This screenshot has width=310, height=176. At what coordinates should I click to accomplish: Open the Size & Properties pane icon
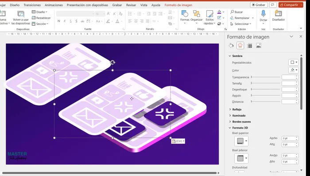tap(249, 46)
